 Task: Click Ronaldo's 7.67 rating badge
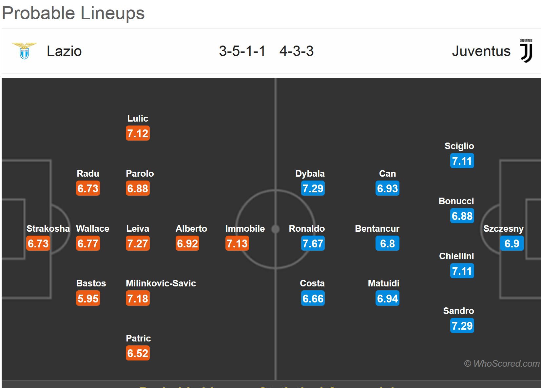coord(313,243)
